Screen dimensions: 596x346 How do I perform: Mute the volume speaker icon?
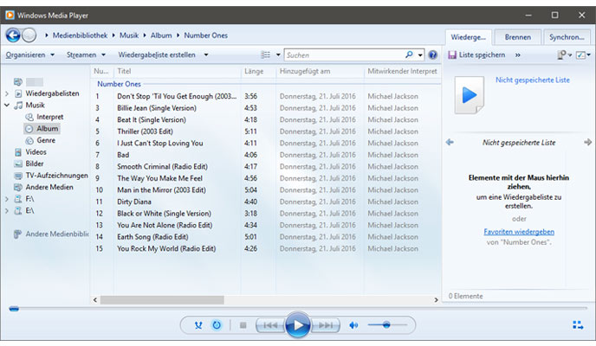[x=353, y=325]
